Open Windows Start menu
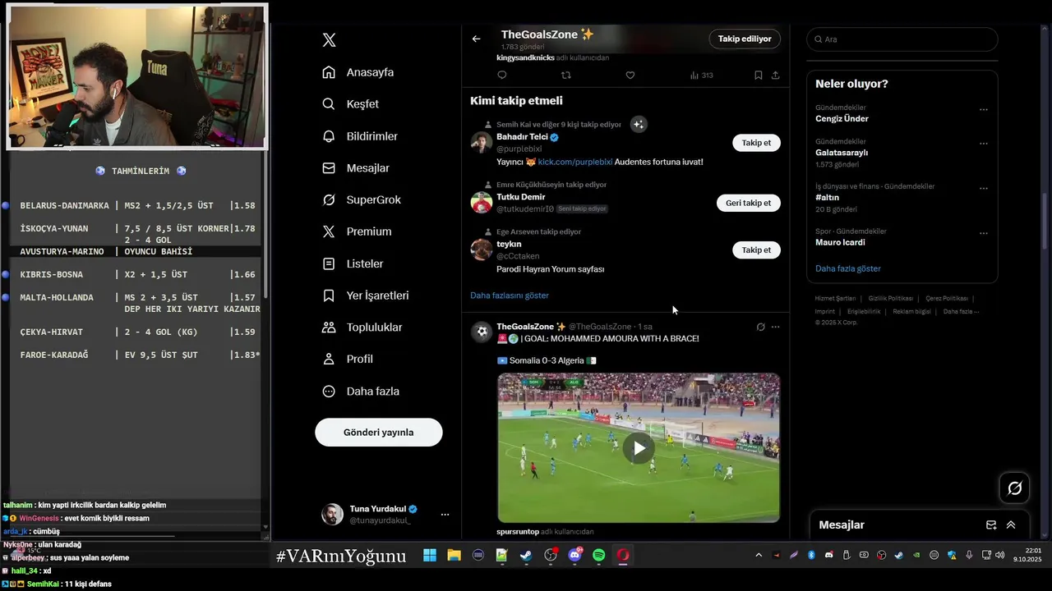Image resolution: width=1052 pixels, height=591 pixels. tap(430, 556)
